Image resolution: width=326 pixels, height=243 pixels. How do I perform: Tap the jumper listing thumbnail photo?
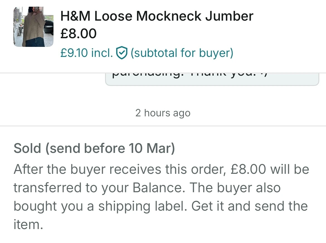pos(33,27)
